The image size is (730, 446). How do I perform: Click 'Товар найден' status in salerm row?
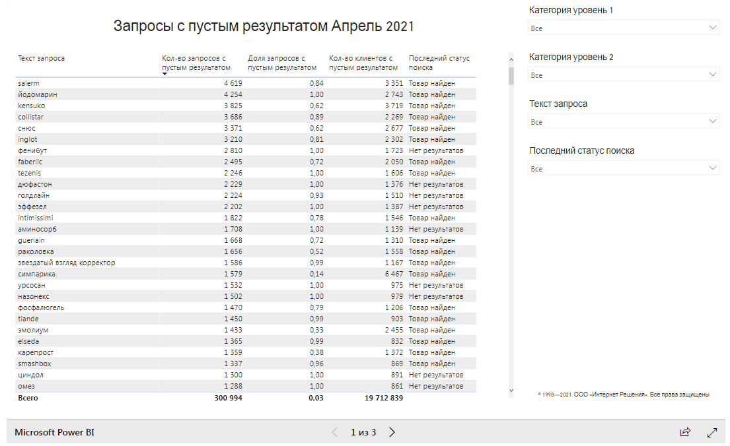432,83
